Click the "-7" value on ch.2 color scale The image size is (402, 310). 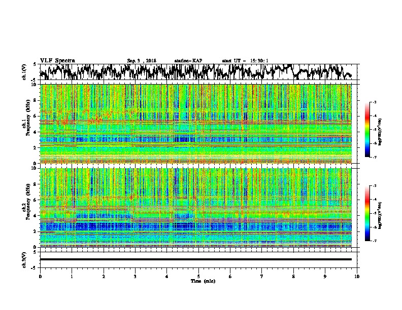374,241
